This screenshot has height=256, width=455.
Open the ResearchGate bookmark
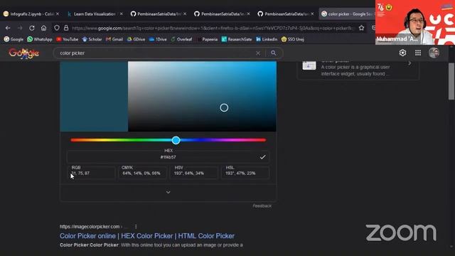point(237,39)
